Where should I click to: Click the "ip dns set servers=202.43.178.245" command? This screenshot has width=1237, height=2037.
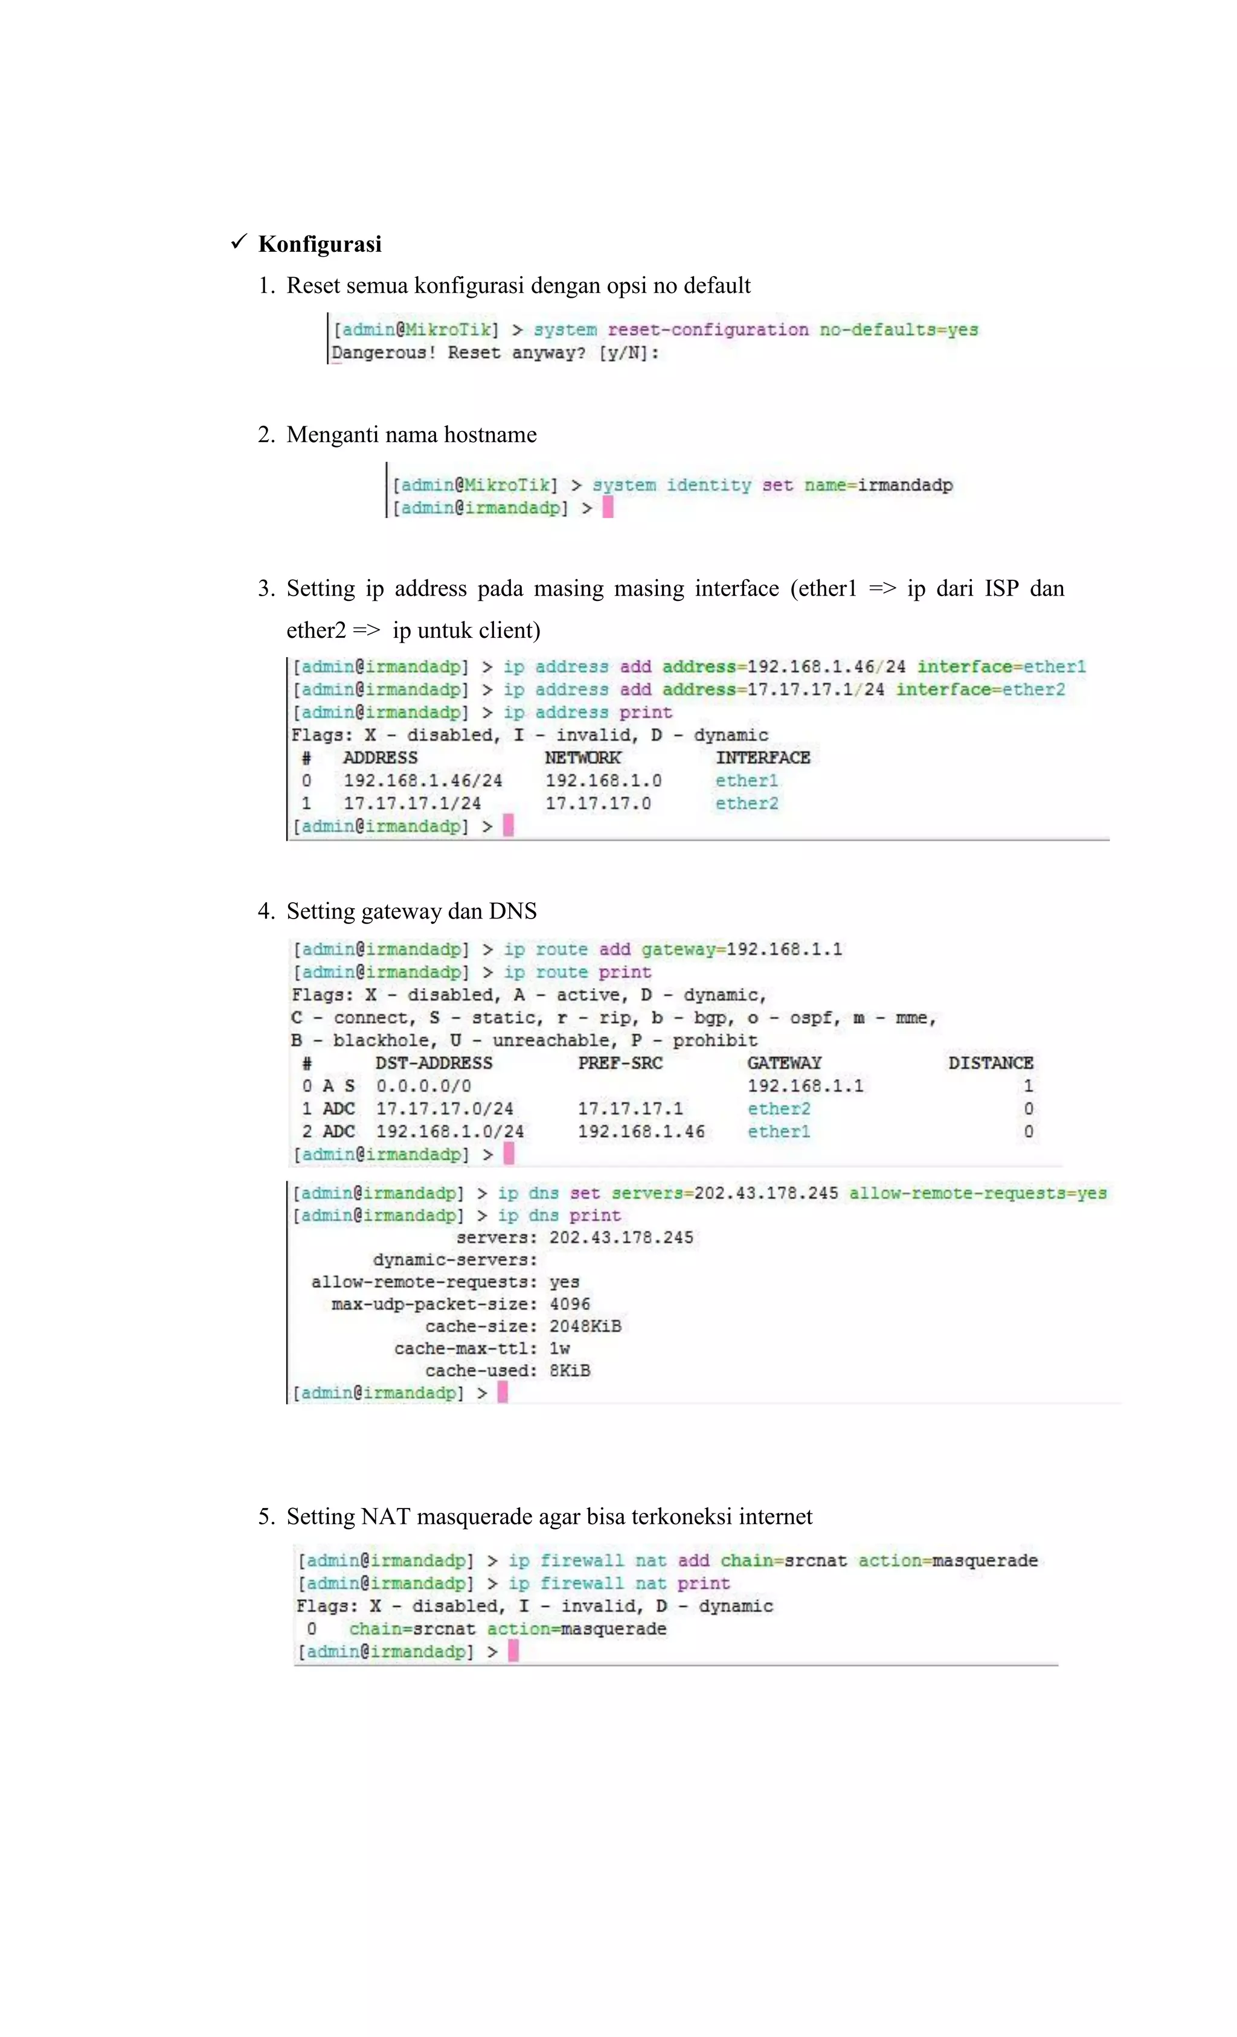[699, 1193]
